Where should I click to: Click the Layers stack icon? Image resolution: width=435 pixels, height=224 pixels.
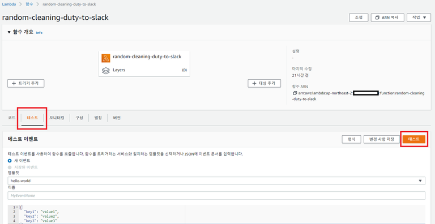[106, 71]
